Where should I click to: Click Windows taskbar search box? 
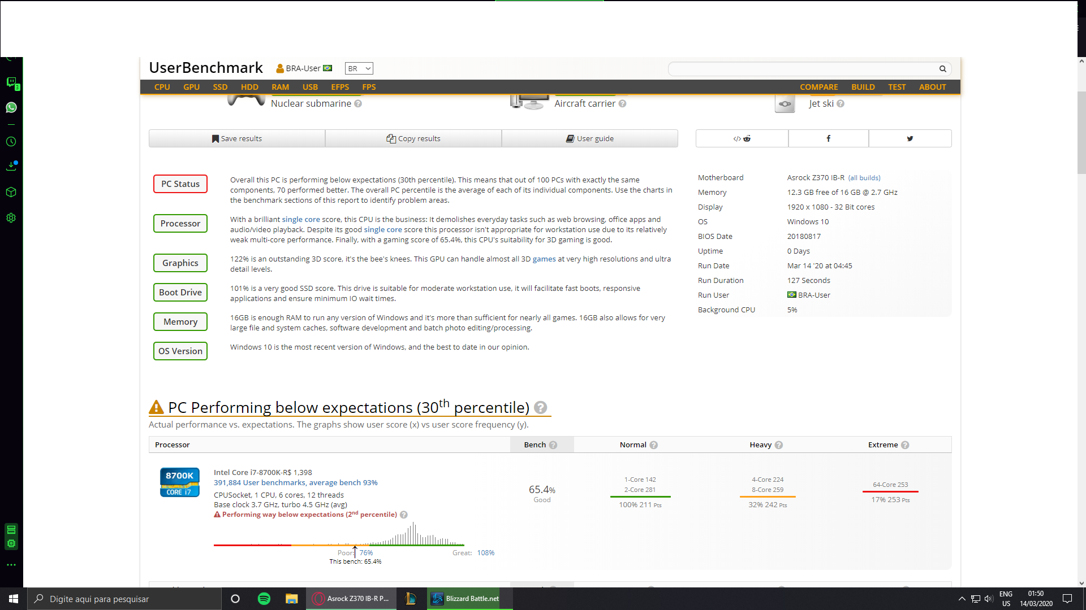[124, 599]
